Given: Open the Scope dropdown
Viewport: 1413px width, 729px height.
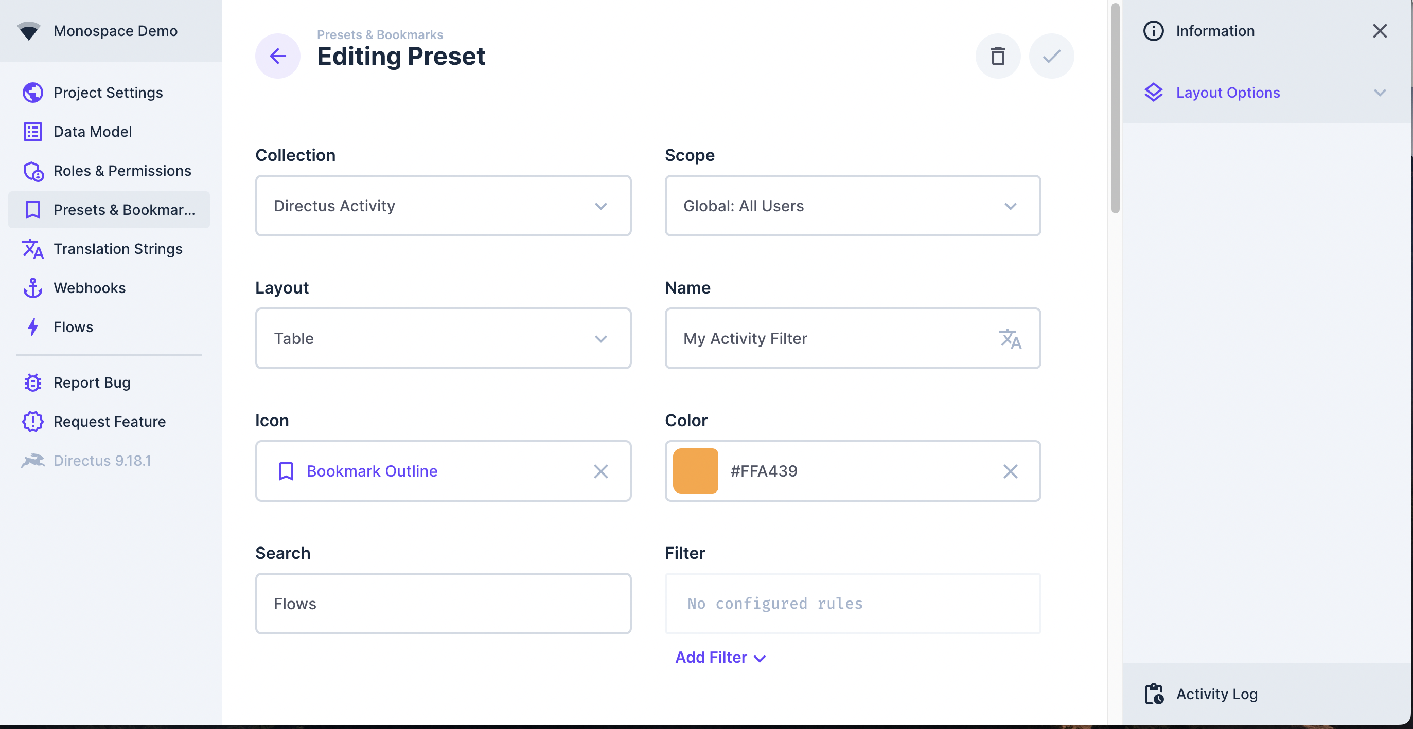Looking at the screenshot, I should [853, 206].
